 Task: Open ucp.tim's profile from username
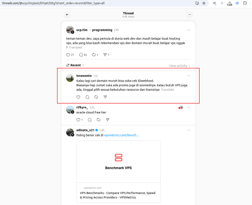82,30
